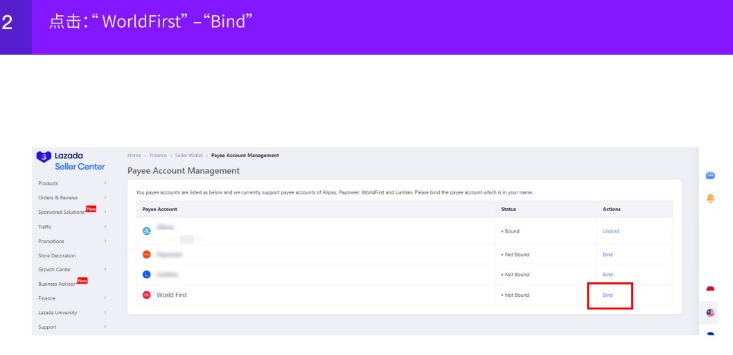Expand the Sponsored Solutions chevron
Viewport: 733px width, 355px height.
point(105,212)
